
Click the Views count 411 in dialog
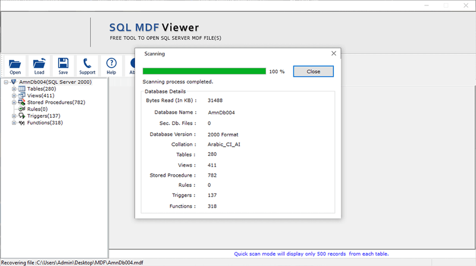click(212, 165)
